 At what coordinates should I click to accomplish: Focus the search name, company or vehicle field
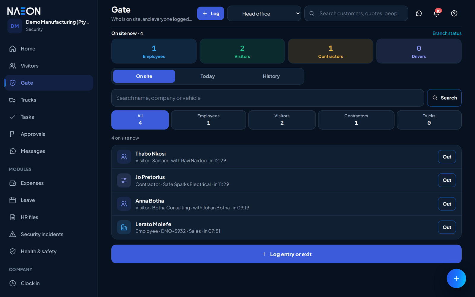pos(267,98)
